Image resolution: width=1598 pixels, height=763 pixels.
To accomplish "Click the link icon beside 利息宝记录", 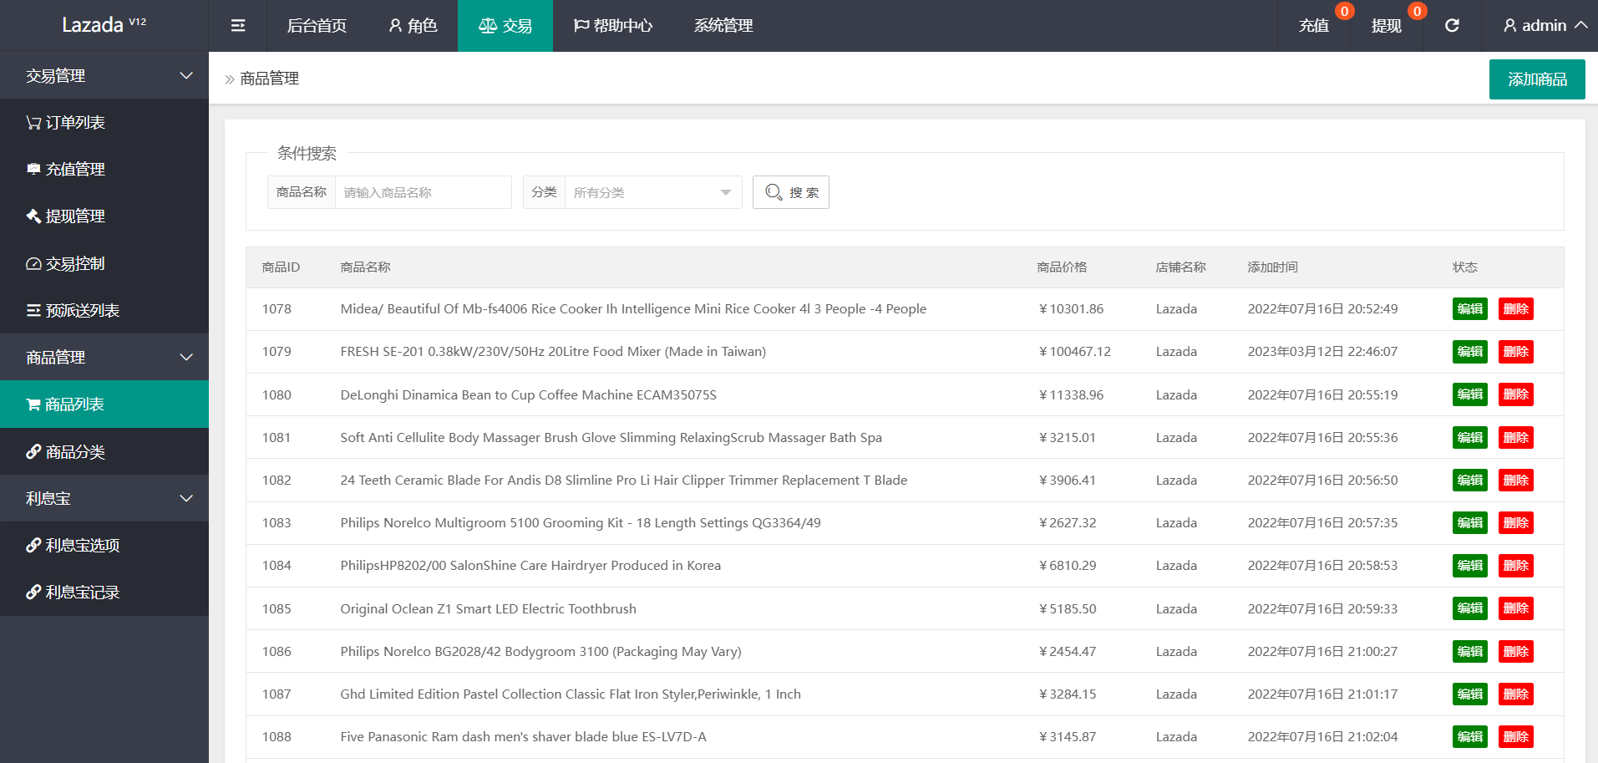I will [x=33, y=593].
